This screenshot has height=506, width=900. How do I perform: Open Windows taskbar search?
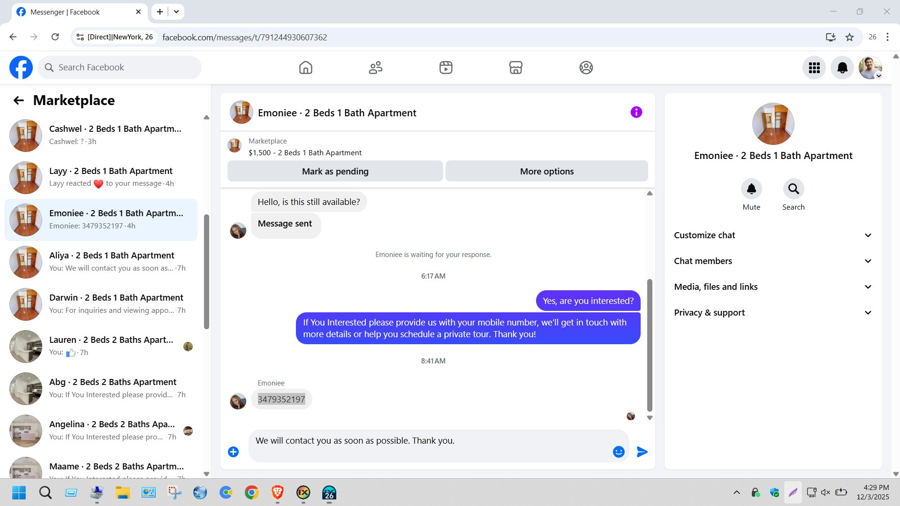coord(45,492)
